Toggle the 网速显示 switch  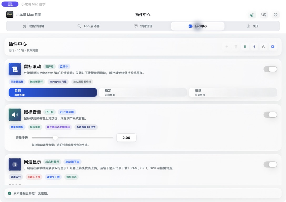(270, 164)
